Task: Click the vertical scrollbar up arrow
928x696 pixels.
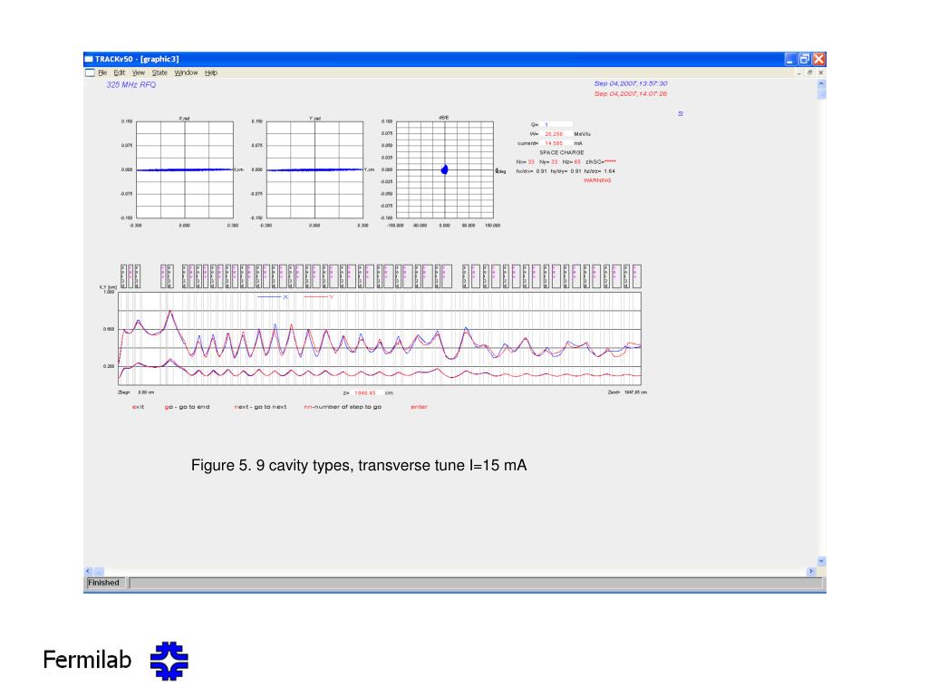Action: tap(822, 84)
